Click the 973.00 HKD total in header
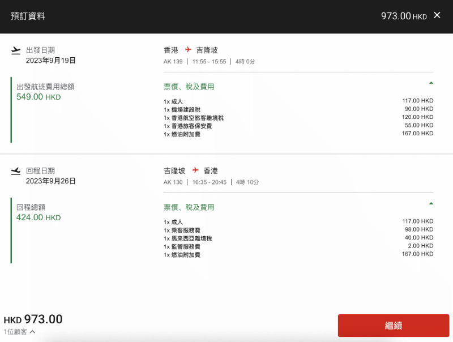 click(x=404, y=16)
